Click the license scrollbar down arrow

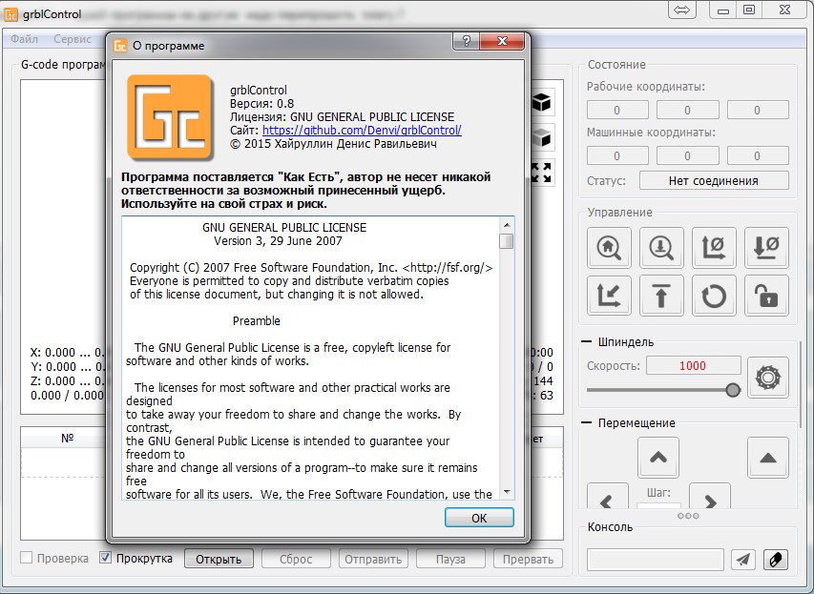pos(507,492)
